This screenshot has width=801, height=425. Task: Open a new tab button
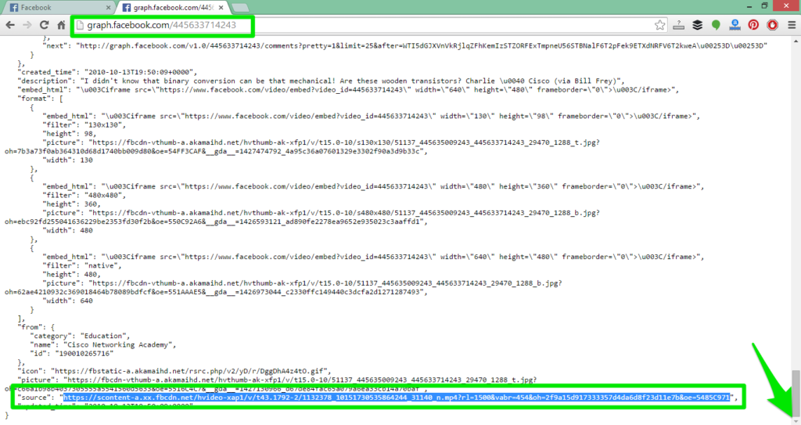(240, 8)
